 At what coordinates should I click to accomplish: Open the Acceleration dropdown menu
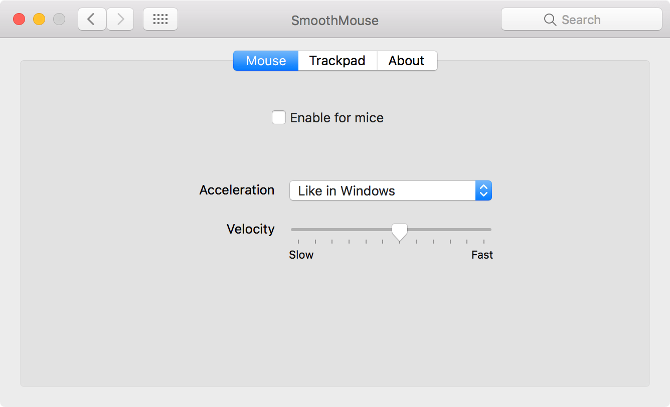tap(390, 190)
